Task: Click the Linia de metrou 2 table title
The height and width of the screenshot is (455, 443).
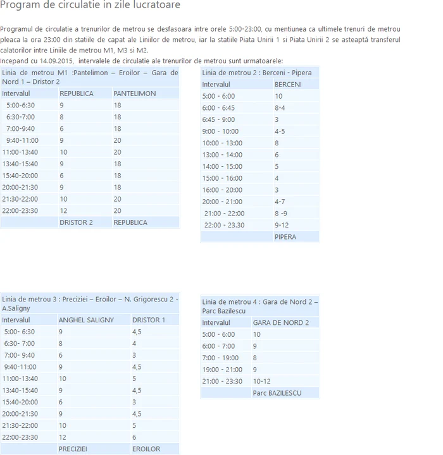Action: (x=257, y=73)
